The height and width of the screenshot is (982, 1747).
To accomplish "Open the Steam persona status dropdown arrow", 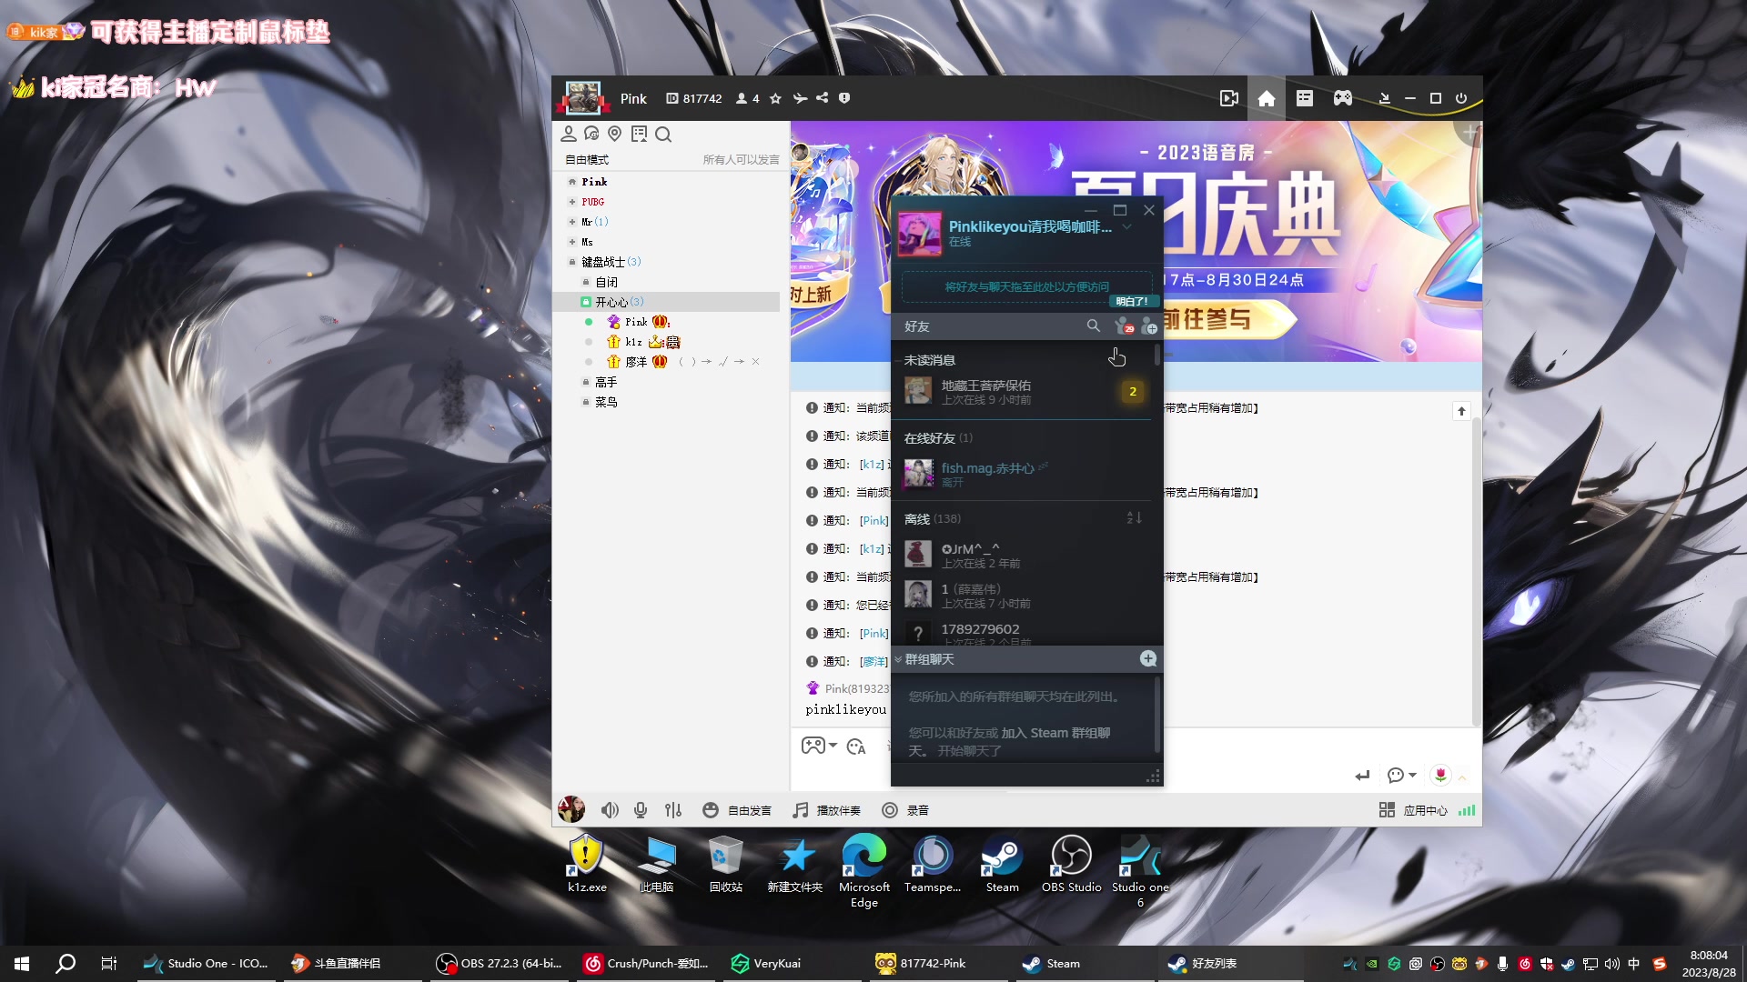I will [x=1126, y=227].
